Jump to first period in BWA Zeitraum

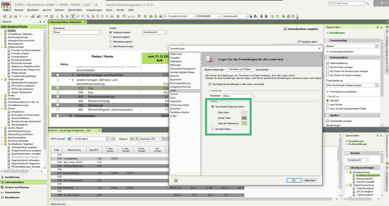point(132,139)
